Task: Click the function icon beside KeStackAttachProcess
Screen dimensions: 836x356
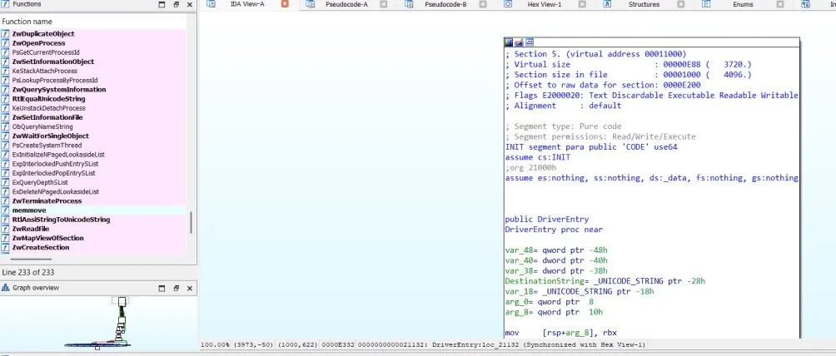Action: (5, 71)
